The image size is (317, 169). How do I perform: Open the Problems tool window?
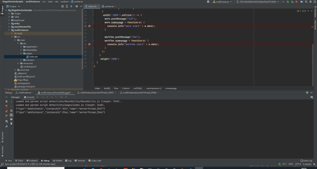[32, 161]
